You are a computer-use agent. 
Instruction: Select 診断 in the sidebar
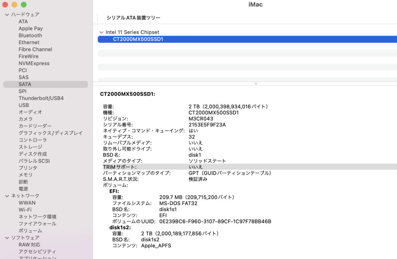point(23,182)
